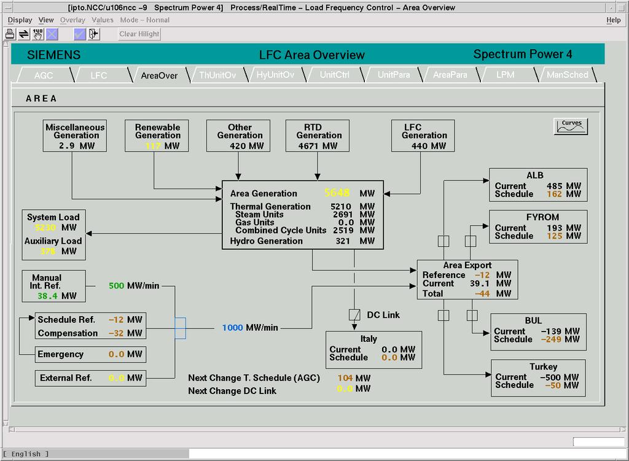Open the HyUnitOv tab
Image resolution: width=629 pixels, height=461 pixels.
tap(275, 75)
